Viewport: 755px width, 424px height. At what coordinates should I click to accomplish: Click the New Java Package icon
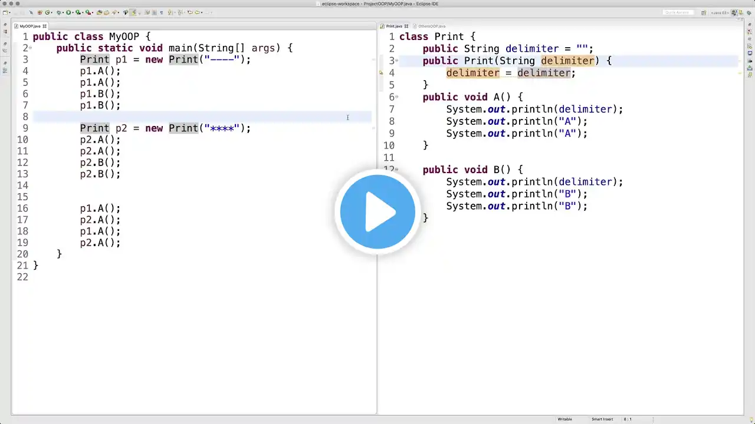[40, 12]
